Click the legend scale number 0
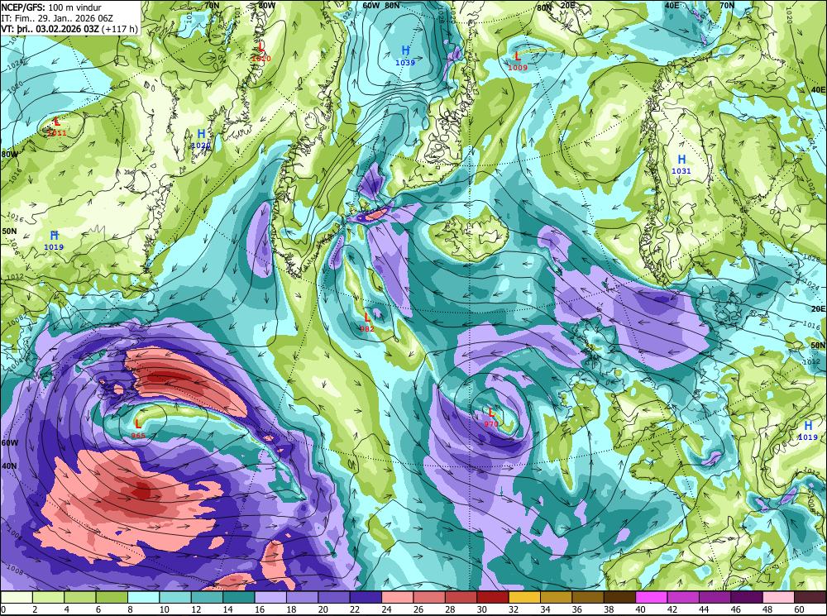This screenshot has height=616, width=827. [3, 609]
